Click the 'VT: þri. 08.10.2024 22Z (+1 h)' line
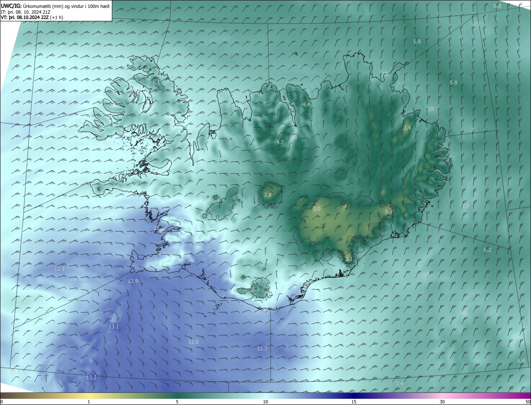 [x=32, y=17]
